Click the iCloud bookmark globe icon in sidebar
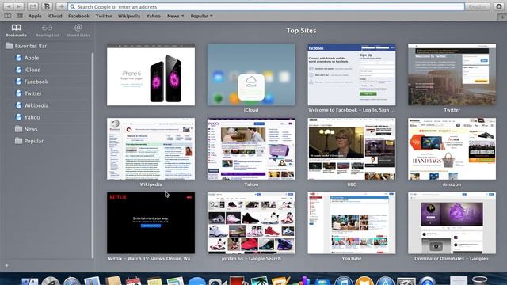 19,70
